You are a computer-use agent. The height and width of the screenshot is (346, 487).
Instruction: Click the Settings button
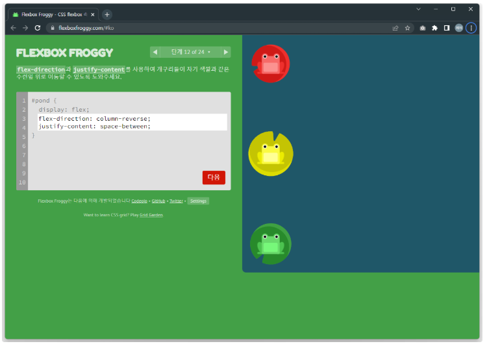click(x=198, y=201)
